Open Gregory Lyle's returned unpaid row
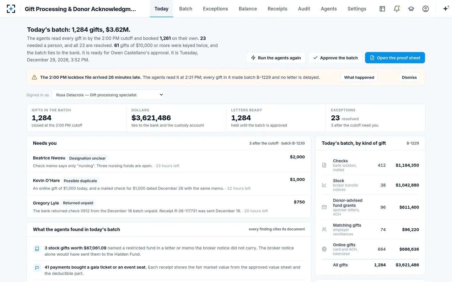Screen dimensions: 452x282 (x=169, y=207)
